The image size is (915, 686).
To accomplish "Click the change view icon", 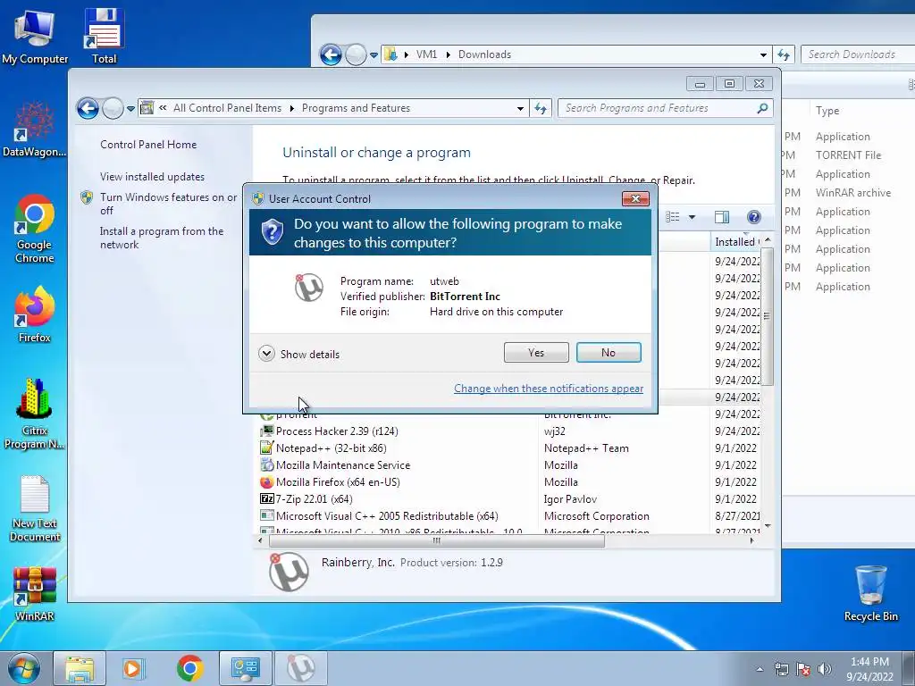I will (x=672, y=217).
